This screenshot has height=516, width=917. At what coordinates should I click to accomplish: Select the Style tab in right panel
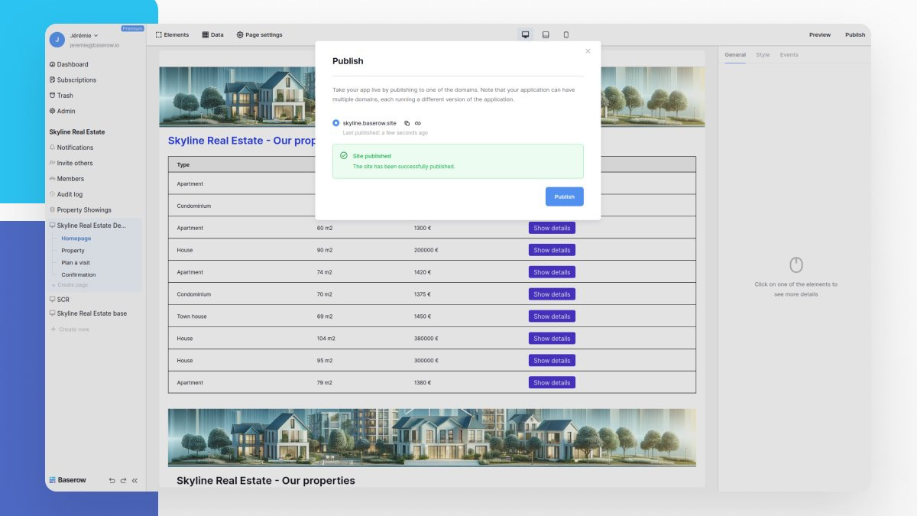(763, 55)
